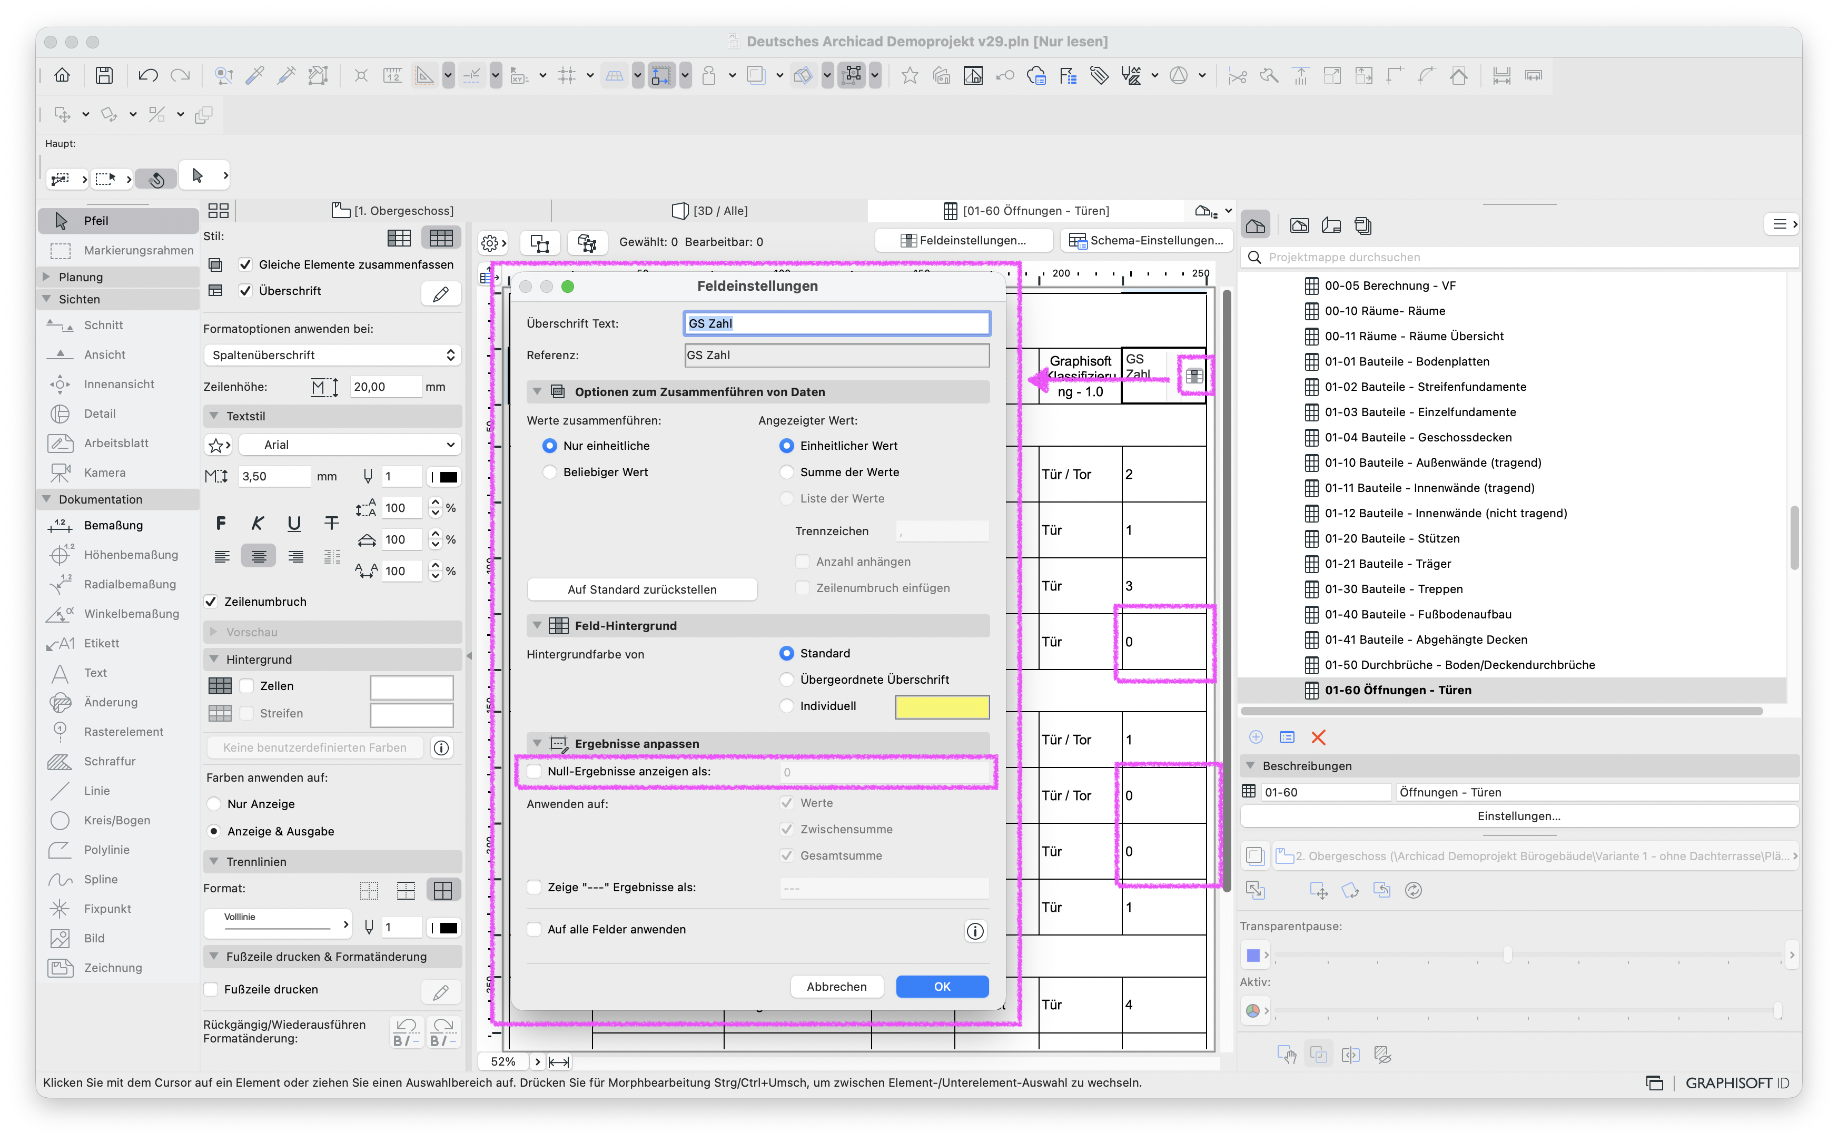Toggle Gleiche Elemente zusammenfassen checkbox
This screenshot has height=1142, width=1838.
(x=245, y=264)
